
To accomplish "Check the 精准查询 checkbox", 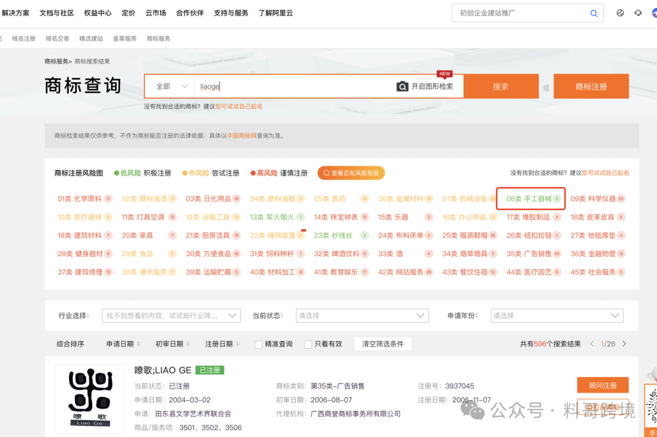I will [x=259, y=344].
